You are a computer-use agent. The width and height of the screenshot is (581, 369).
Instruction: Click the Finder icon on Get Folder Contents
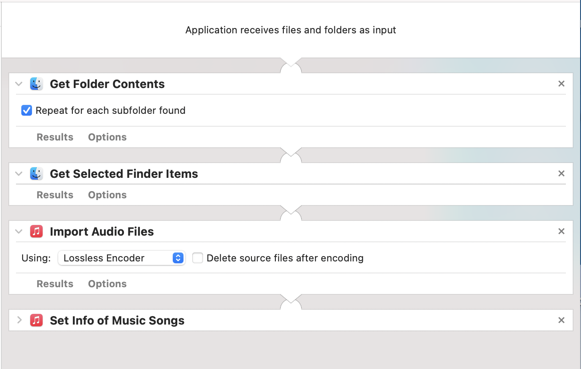point(36,84)
